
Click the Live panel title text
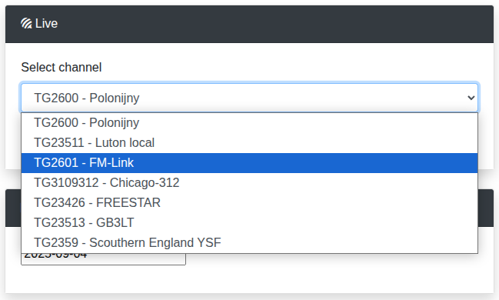46,24
